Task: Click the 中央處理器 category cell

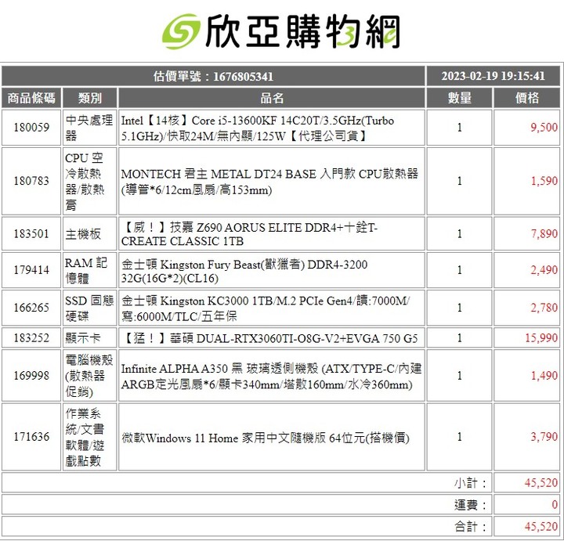Action: tap(90, 128)
